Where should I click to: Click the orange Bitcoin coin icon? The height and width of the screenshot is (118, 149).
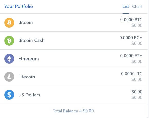9,23
